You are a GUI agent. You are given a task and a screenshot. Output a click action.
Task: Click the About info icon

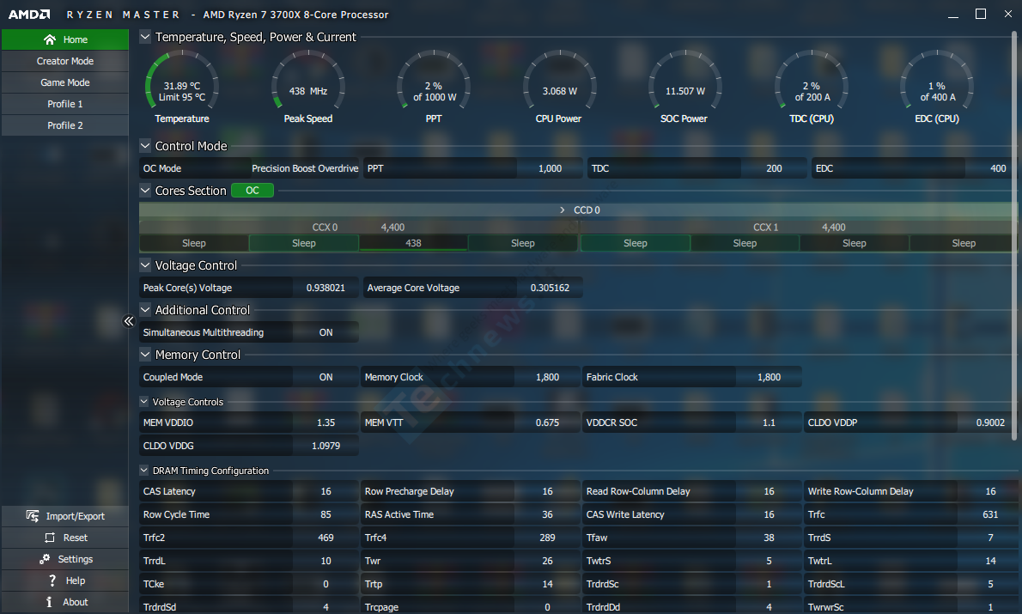49,602
